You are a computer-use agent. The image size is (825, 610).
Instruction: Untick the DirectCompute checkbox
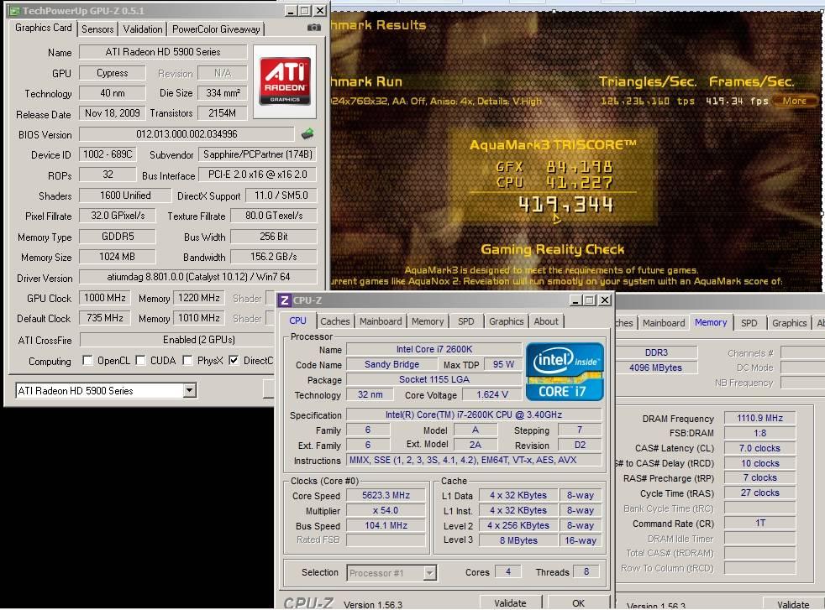click(x=234, y=361)
